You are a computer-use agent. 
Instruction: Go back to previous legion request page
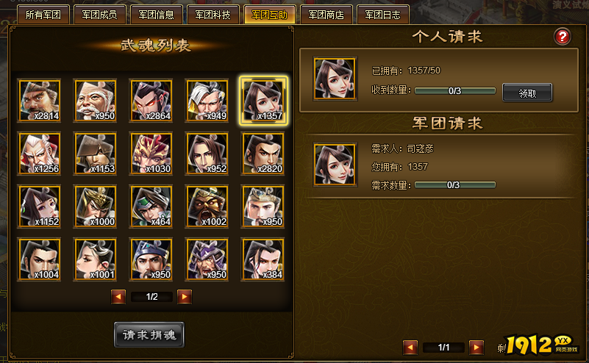[410, 348]
